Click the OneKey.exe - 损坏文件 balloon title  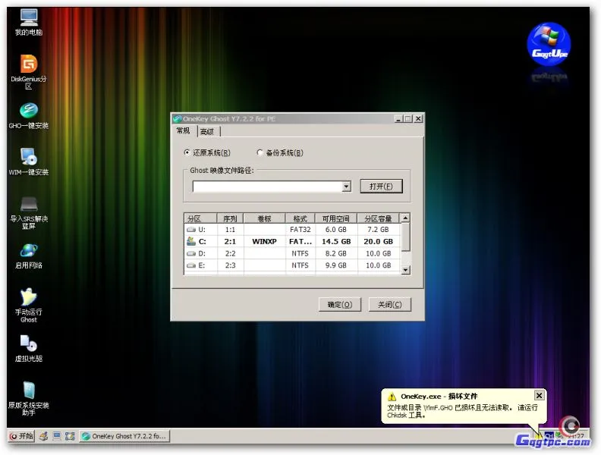click(x=439, y=397)
